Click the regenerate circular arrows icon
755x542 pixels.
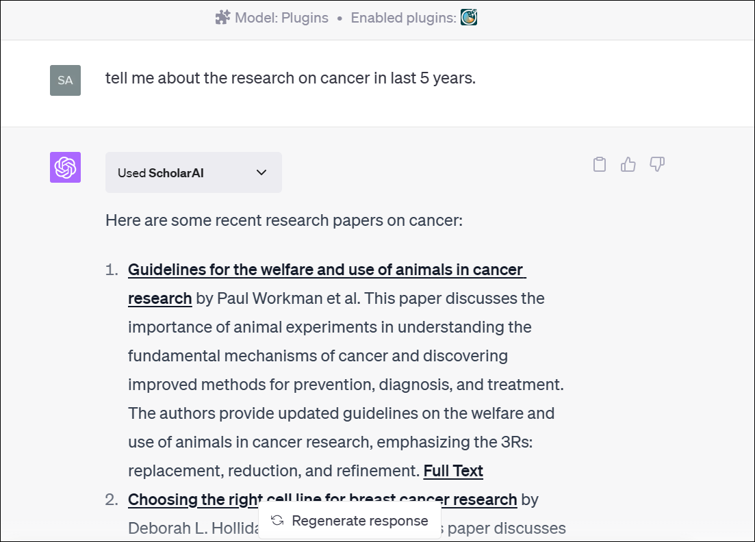click(x=277, y=520)
